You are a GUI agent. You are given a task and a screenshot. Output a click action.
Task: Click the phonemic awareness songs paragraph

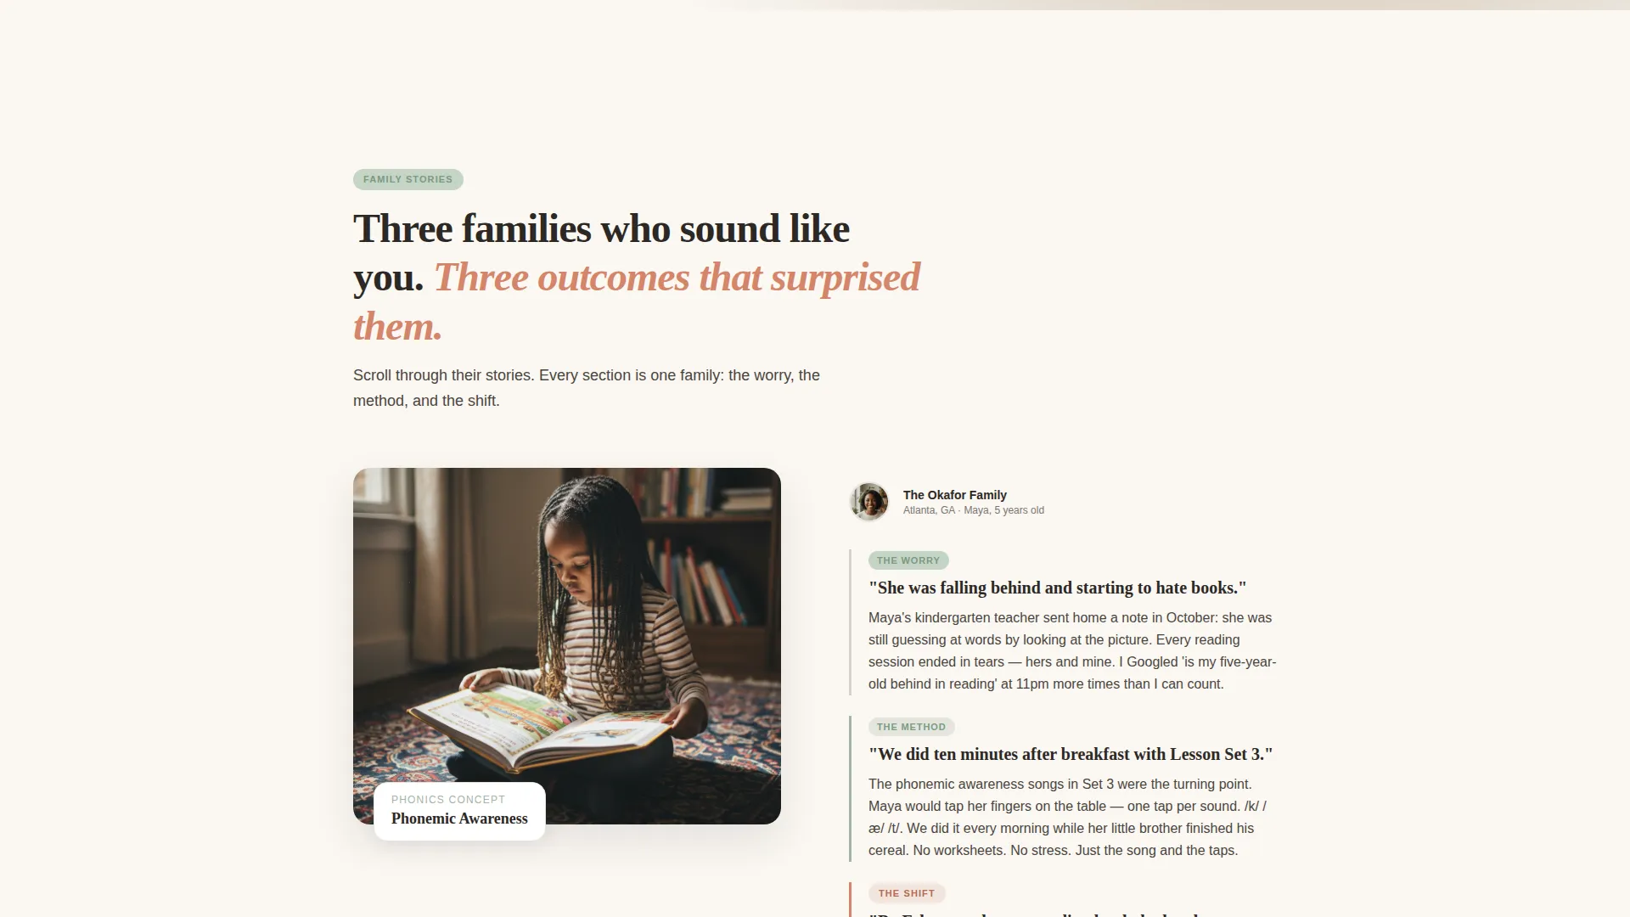pyautogui.click(x=1068, y=818)
